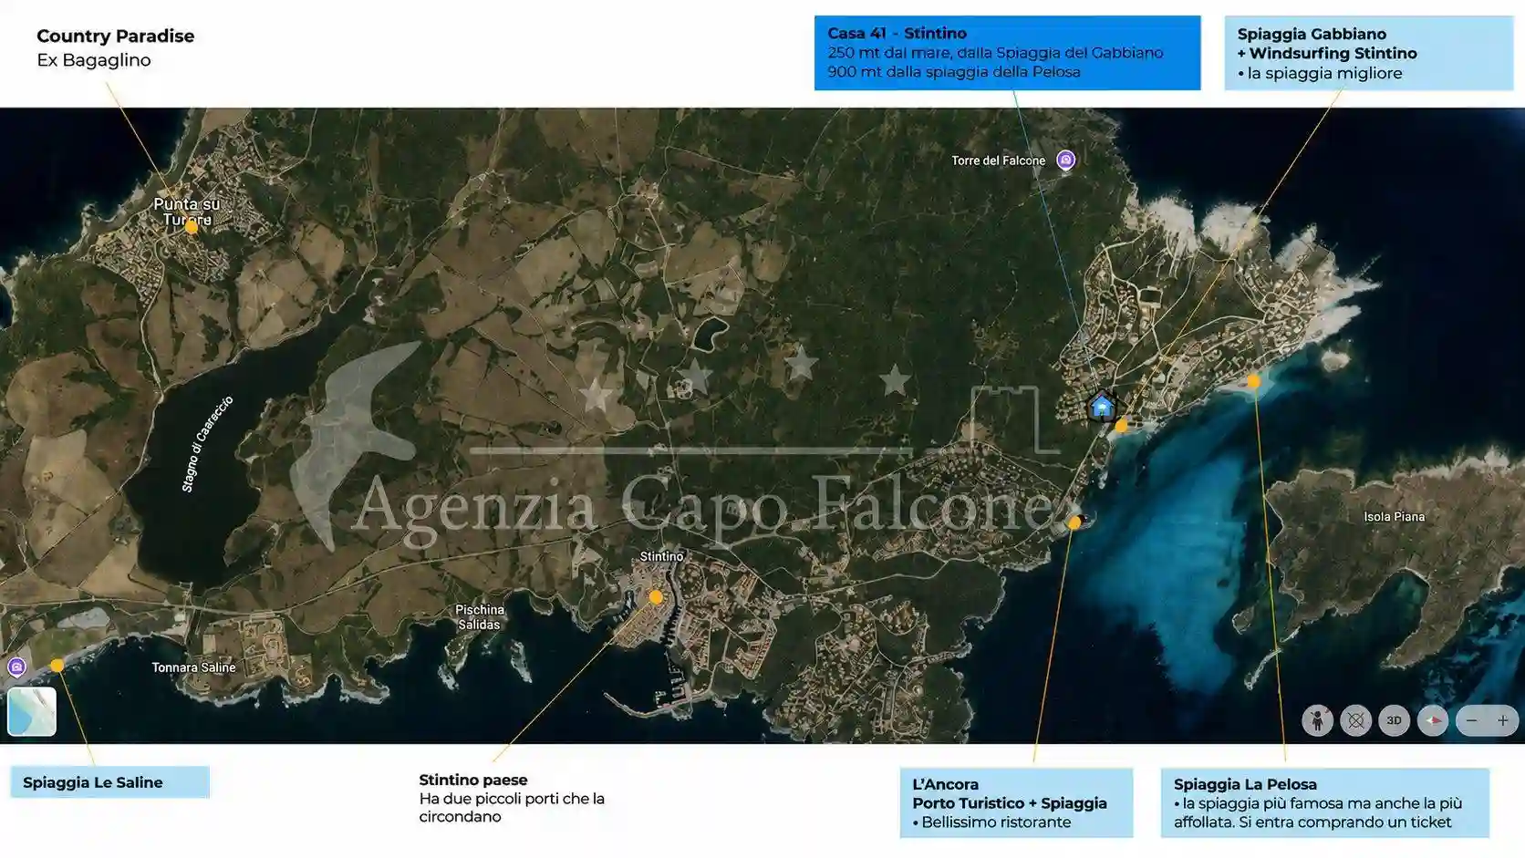
Task: Click the orange pin at L'Ancora port
Action: (x=1074, y=522)
